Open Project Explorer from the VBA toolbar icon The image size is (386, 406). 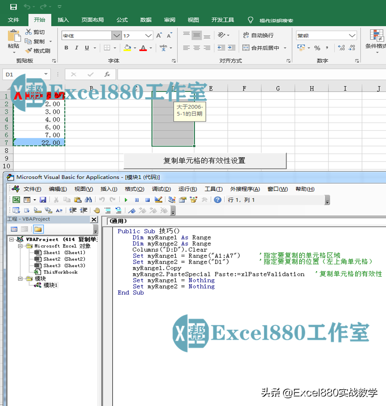click(x=172, y=200)
